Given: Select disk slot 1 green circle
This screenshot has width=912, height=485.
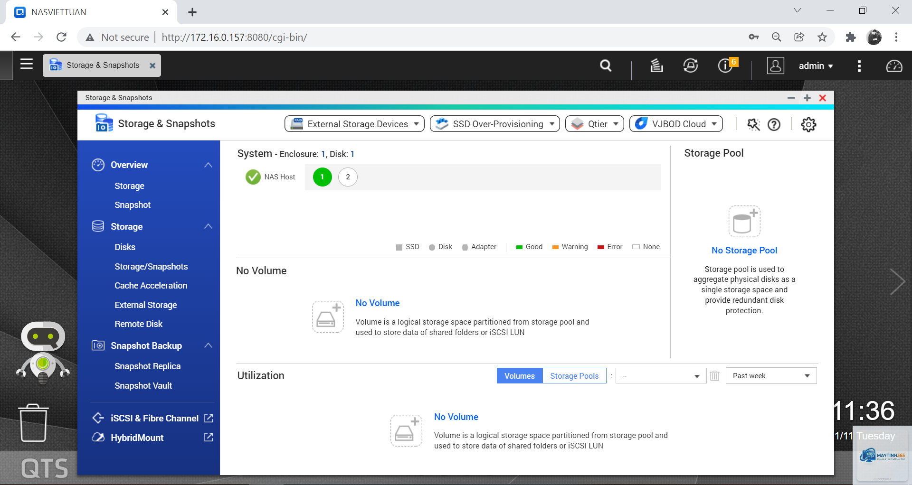Looking at the screenshot, I should (322, 177).
